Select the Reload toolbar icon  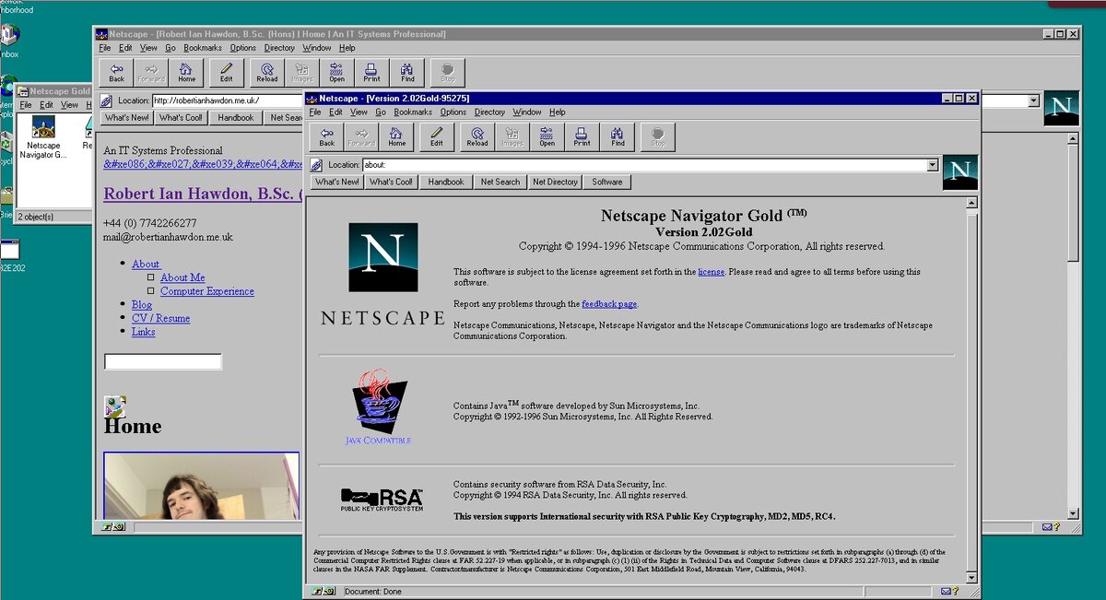click(477, 136)
